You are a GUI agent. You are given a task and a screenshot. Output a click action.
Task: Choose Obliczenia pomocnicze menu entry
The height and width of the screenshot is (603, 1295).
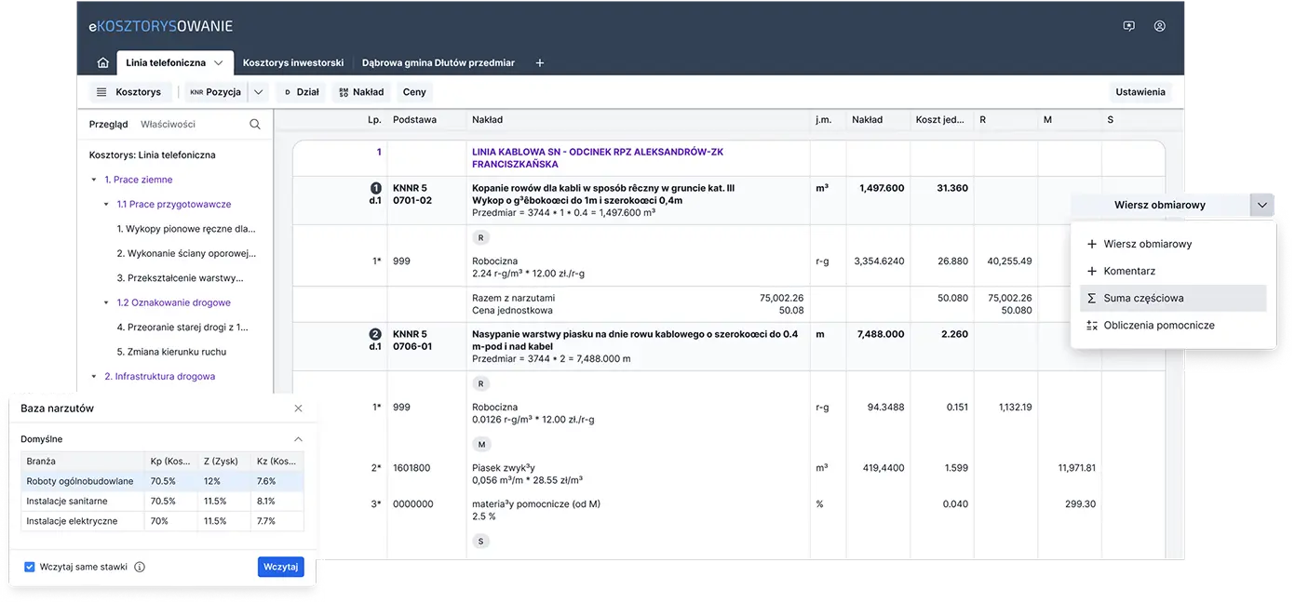1173,325
